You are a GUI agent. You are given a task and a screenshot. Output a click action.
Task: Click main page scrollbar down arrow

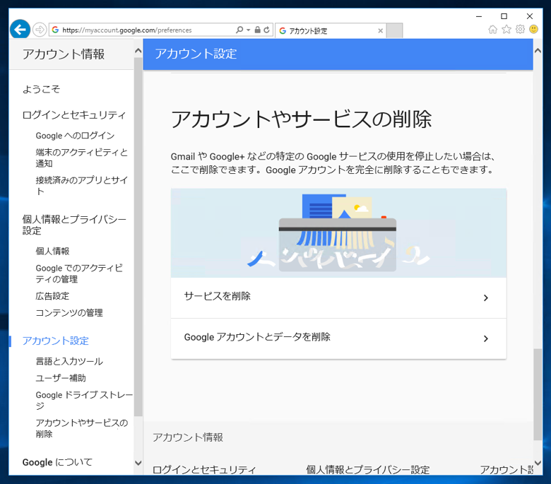point(538,463)
